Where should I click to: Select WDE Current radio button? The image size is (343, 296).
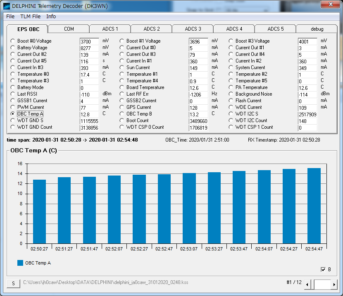(x=231, y=107)
